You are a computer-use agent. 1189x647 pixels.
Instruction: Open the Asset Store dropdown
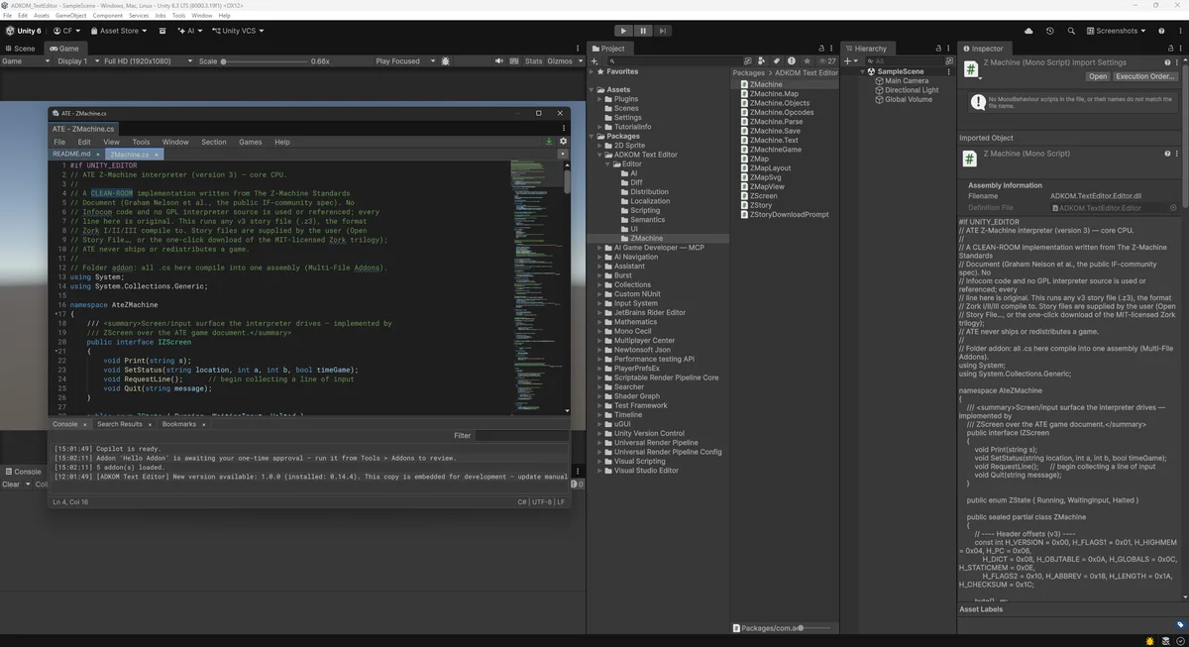click(x=118, y=31)
